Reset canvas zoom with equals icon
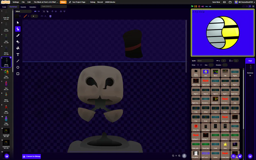The image size is (256, 160). tap(176, 156)
